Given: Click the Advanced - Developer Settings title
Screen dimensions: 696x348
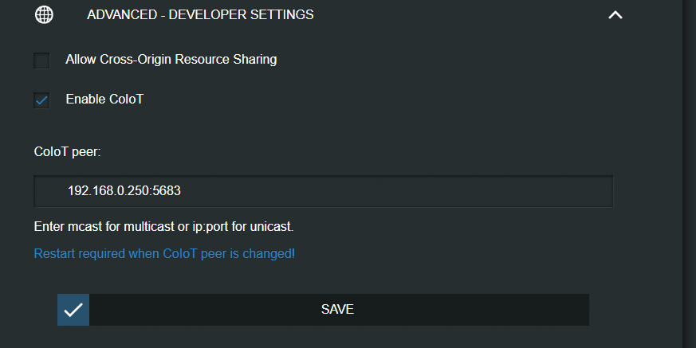Looking at the screenshot, I should 200,15.
